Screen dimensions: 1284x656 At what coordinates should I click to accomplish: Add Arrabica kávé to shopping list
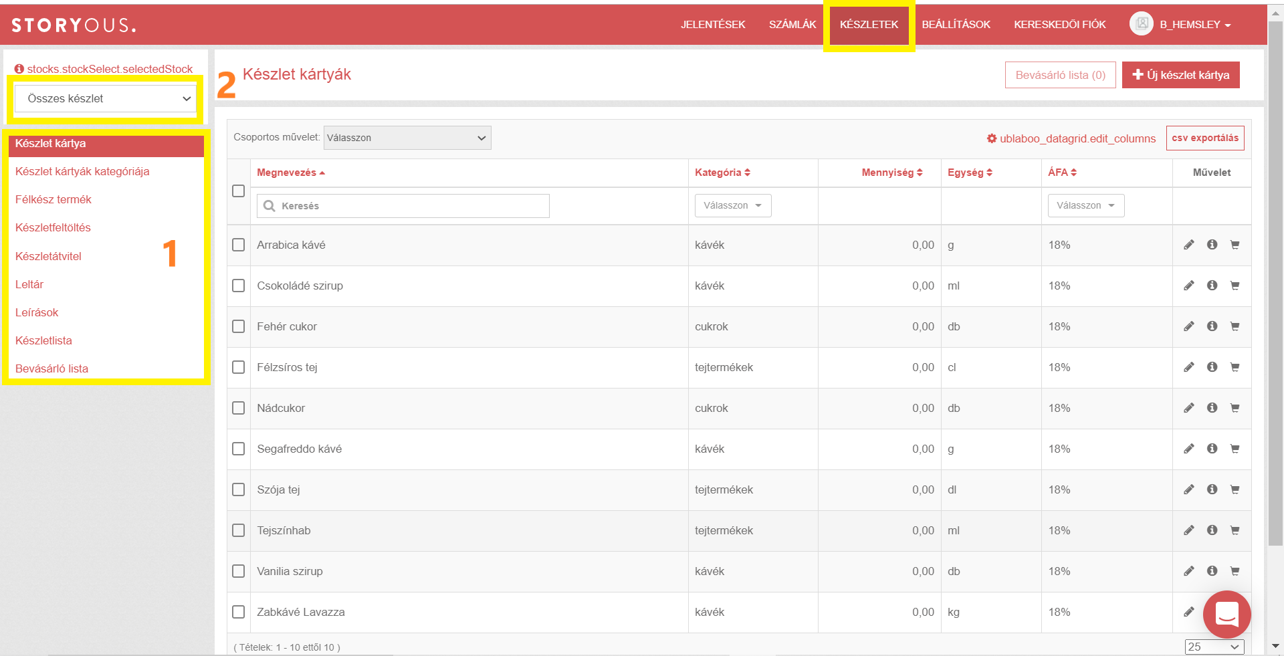[x=1235, y=245]
